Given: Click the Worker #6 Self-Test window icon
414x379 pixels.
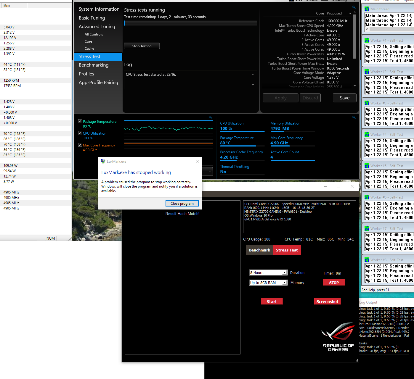Looking at the screenshot, I should point(367,197).
